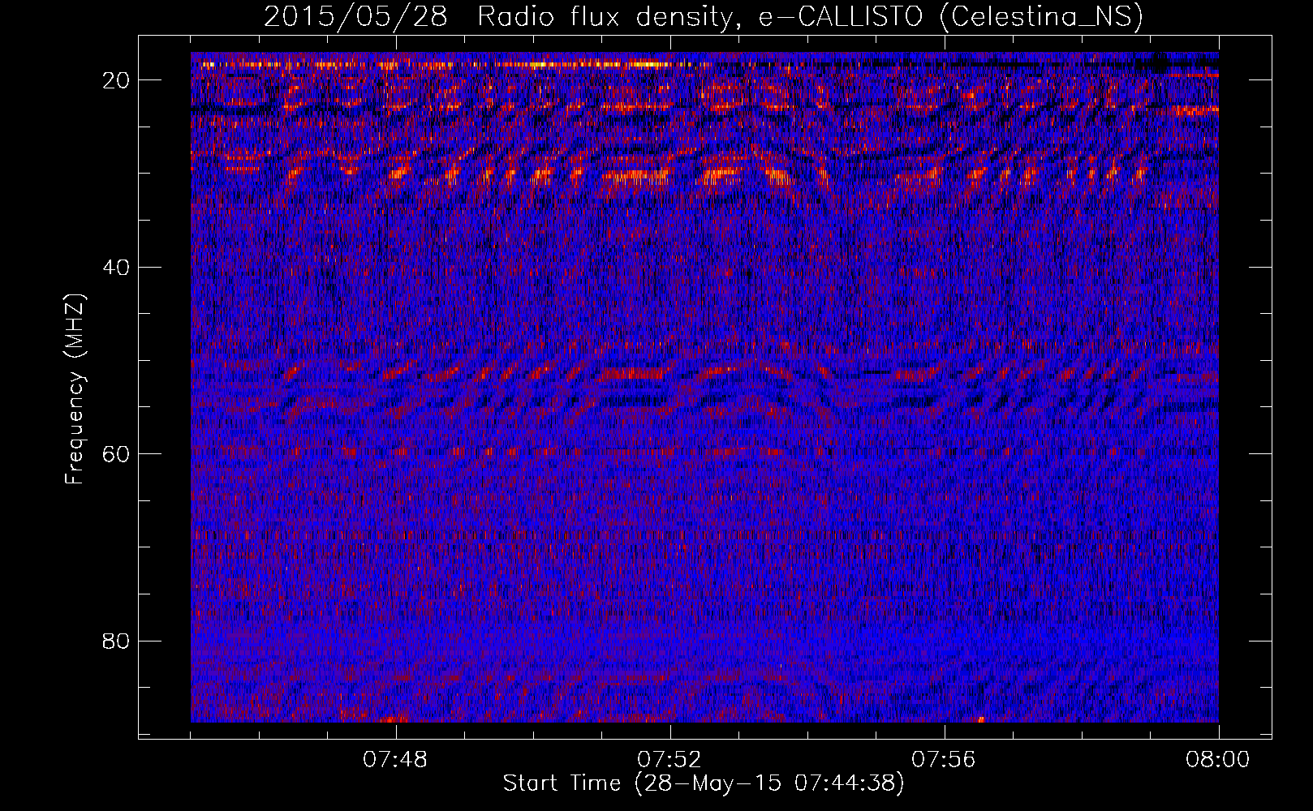
Task: Click the 07:56 time tick label
Action: point(944,760)
